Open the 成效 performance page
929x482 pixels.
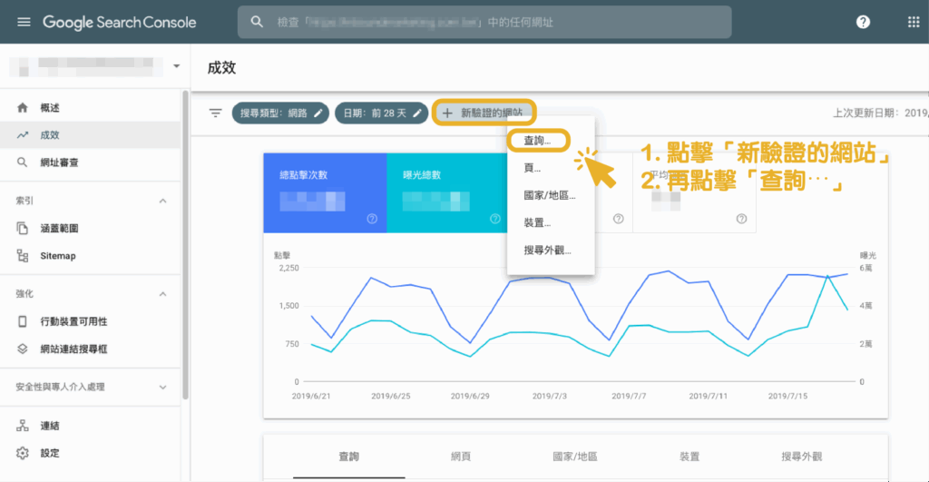(90, 134)
